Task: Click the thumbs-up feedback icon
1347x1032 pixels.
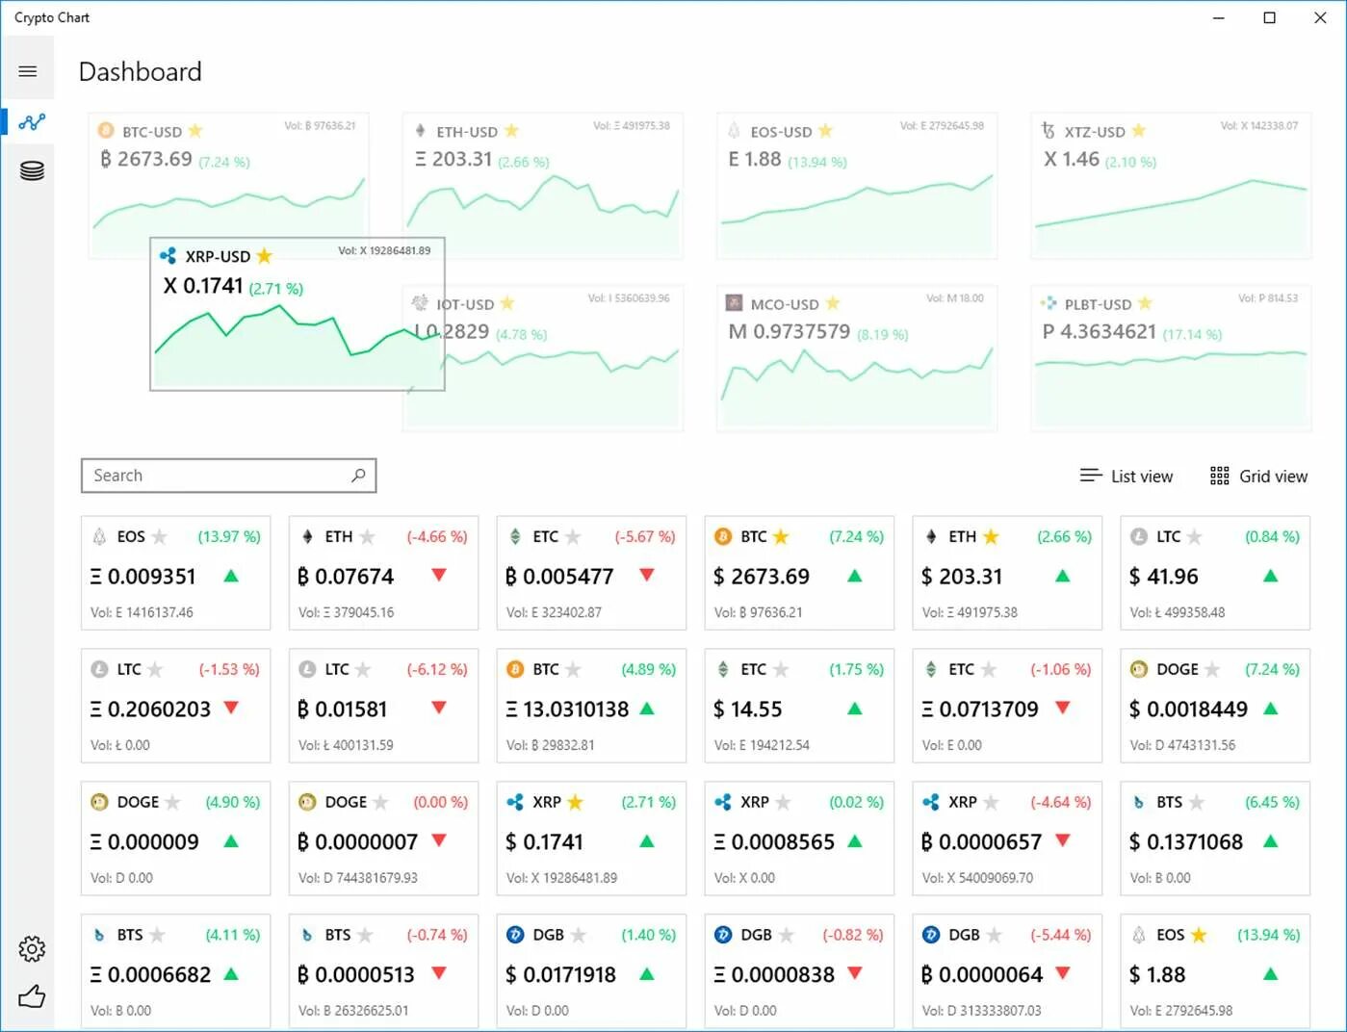Action: [31, 997]
